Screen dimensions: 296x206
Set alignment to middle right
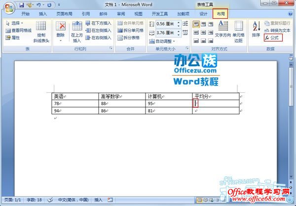[x=211, y=33]
